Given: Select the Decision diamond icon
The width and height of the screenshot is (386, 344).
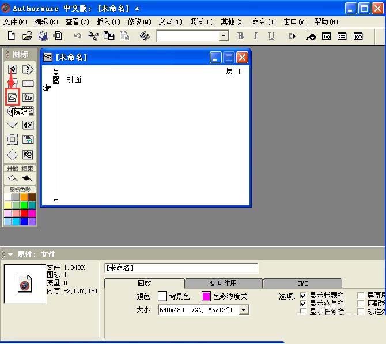Looking at the screenshot, I should tap(12, 155).
